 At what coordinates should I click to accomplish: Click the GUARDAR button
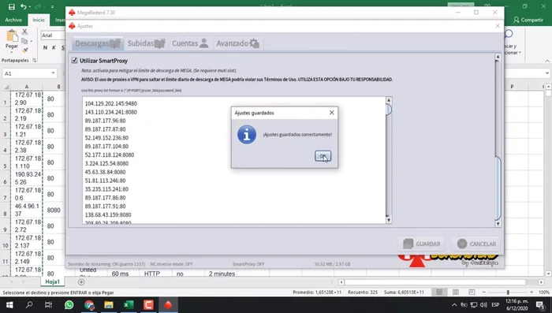(x=422, y=244)
